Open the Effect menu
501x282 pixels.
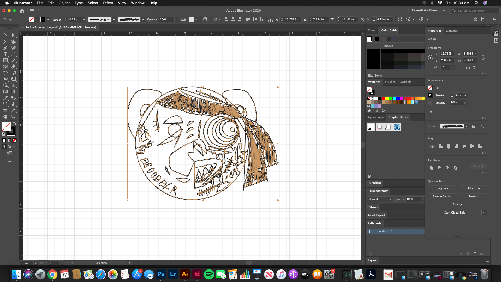[108, 3]
